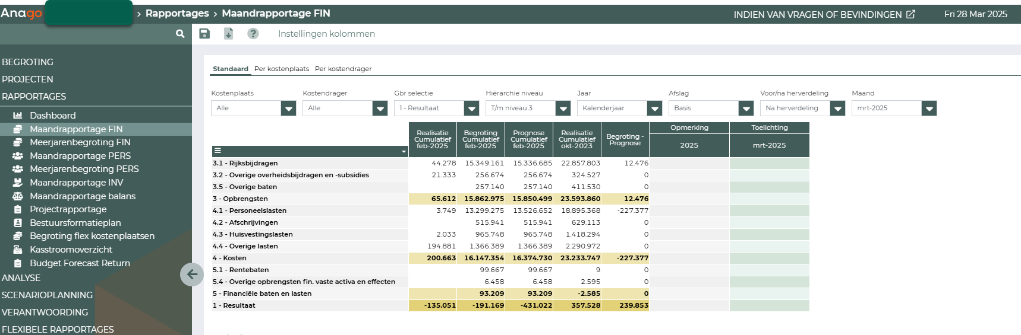Open the Gbr selectie dropdown
The height and width of the screenshot is (335, 1021).
click(436, 108)
